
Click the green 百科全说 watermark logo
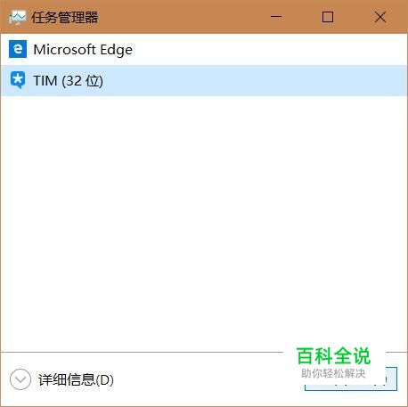click(x=333, y=356)
